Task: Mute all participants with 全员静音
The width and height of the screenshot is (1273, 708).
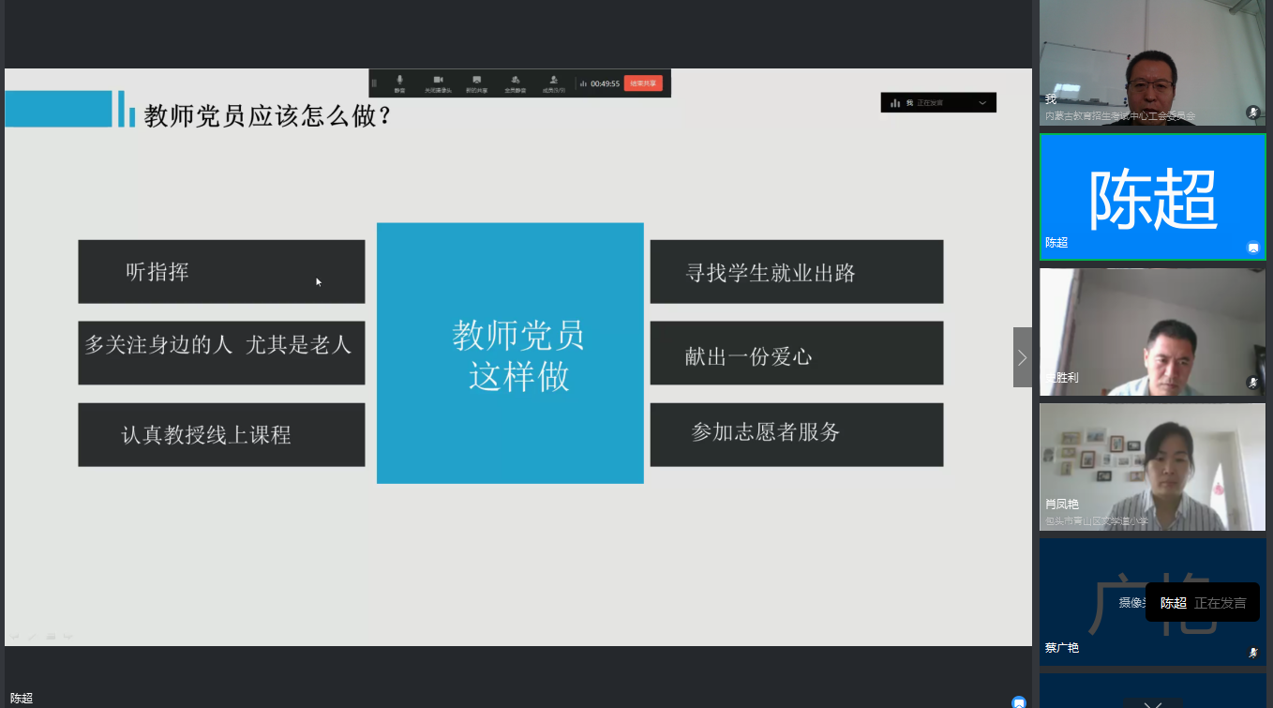Action: 515,83
